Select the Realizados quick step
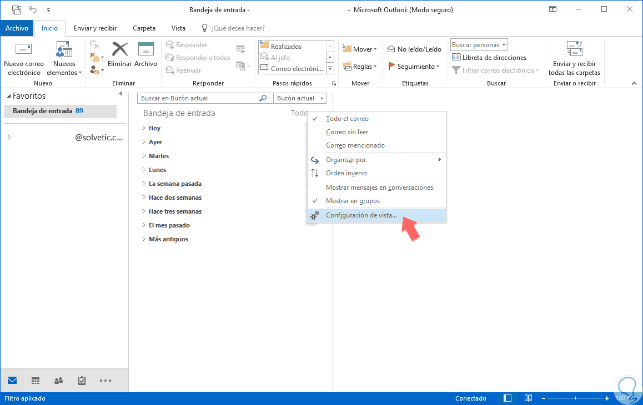 pos(293,46)
